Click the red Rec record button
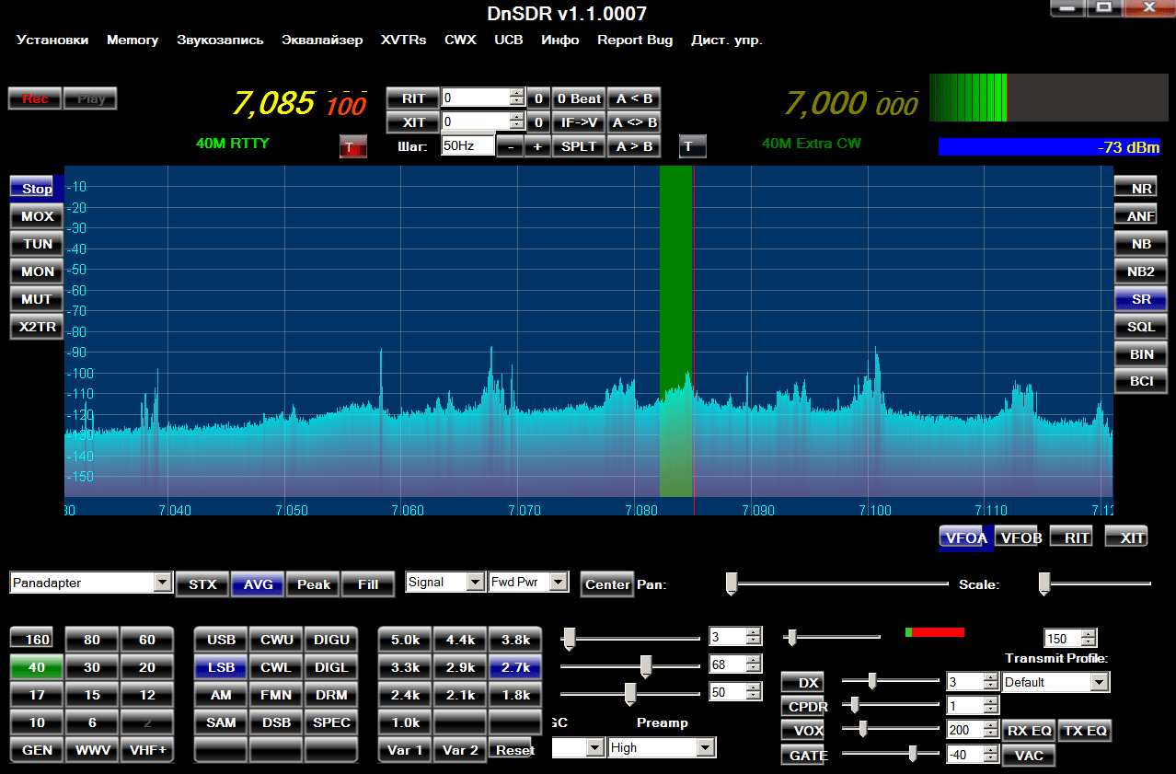 [x=35, y=98]
